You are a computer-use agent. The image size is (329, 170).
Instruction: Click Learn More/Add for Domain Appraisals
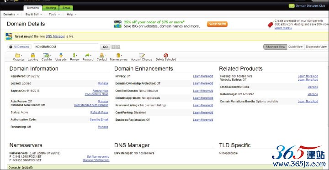pyautogui.click(x=203, y=98)
